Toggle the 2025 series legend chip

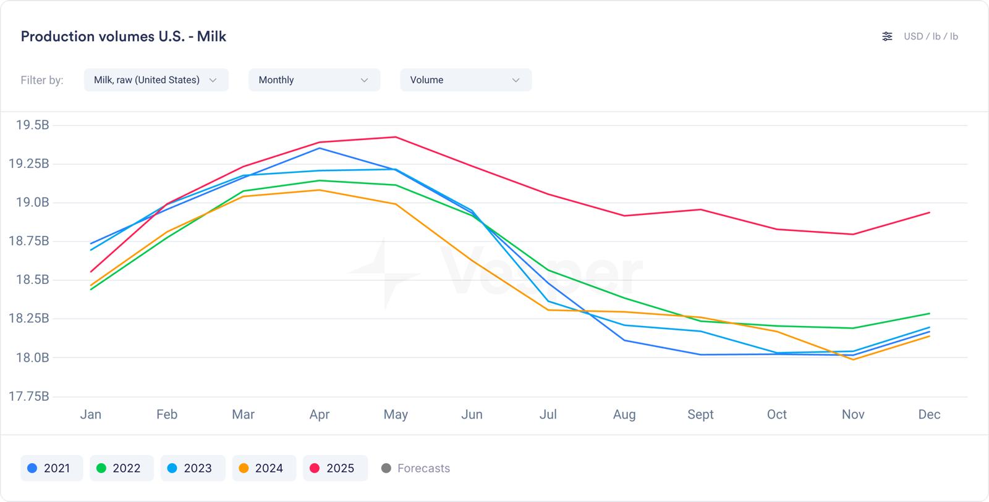pyautogui.click(x=335, y=468)
